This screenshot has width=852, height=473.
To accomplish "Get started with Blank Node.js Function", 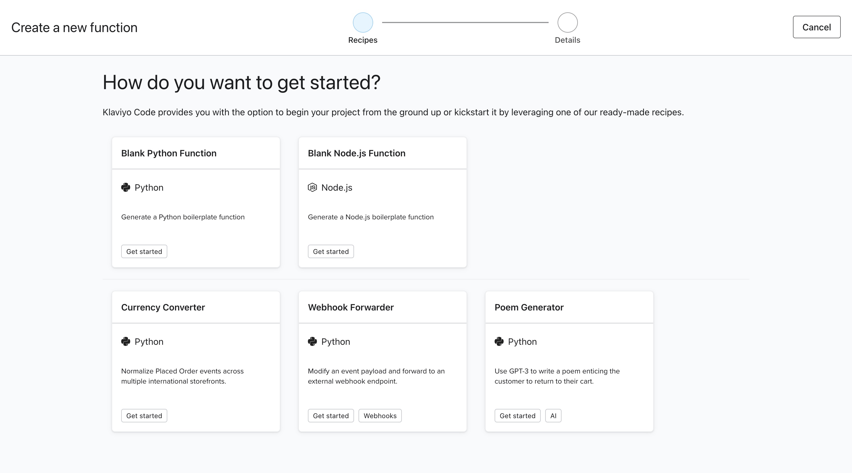I will [331, 252].
